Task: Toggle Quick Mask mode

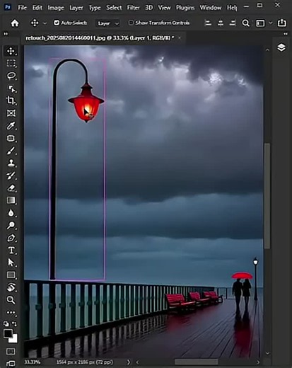Action: pos(11,351)
